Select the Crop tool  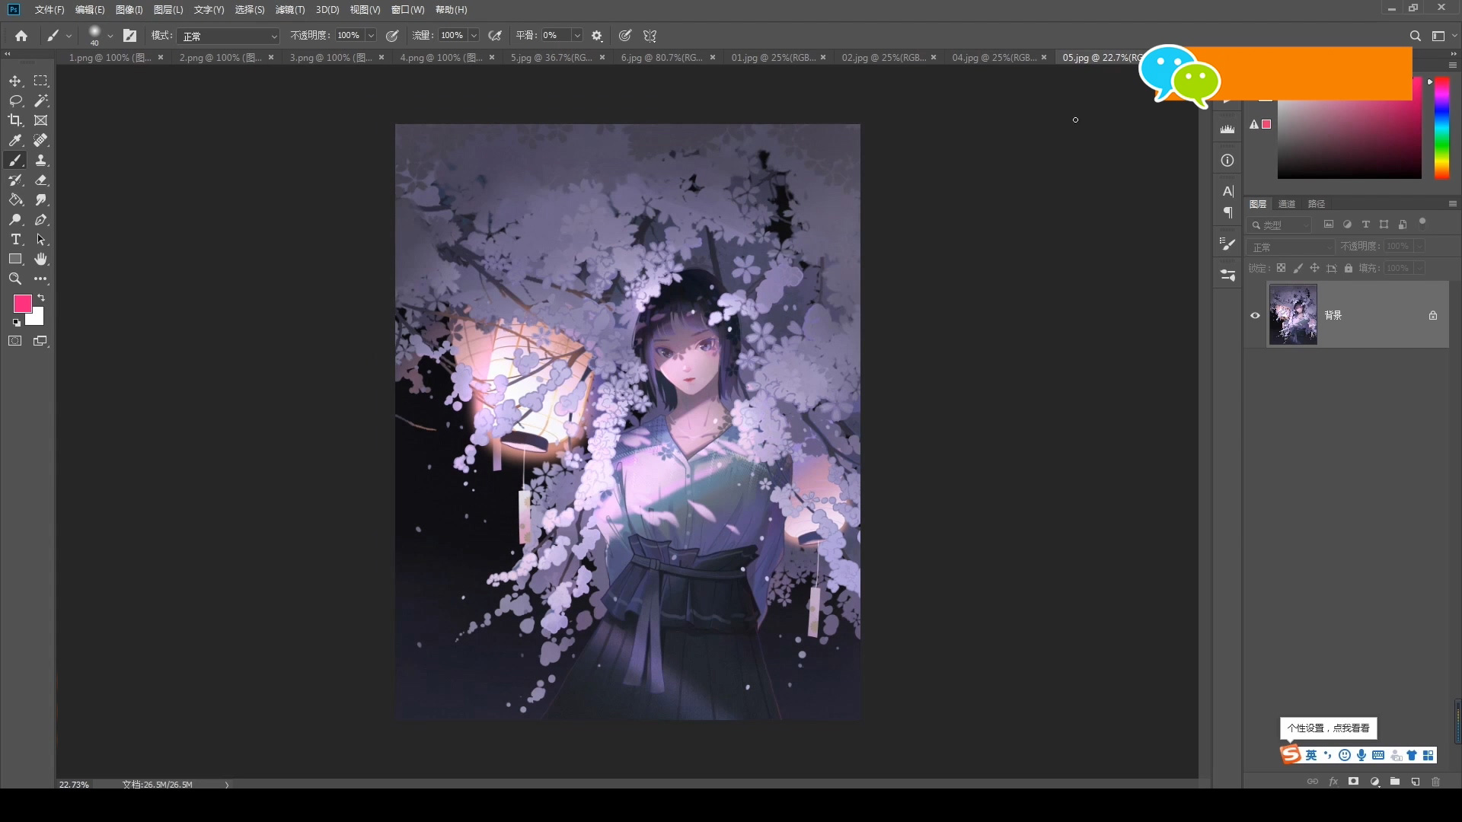coord(15,120)
